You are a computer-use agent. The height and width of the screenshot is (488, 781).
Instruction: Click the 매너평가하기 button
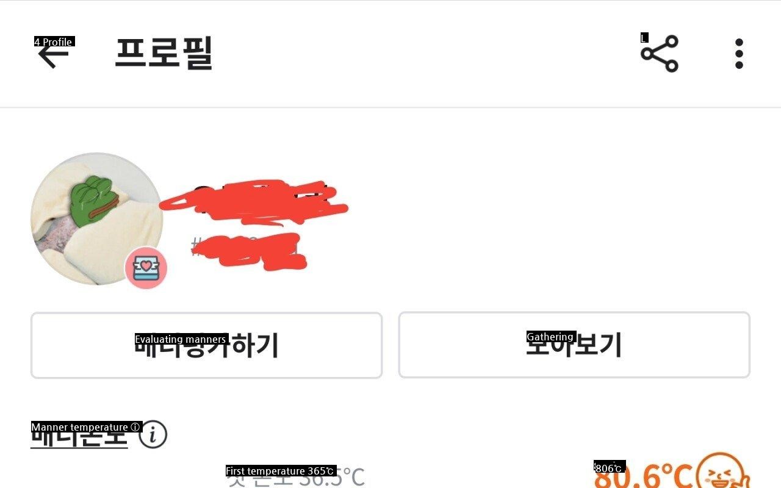[206, 345]
